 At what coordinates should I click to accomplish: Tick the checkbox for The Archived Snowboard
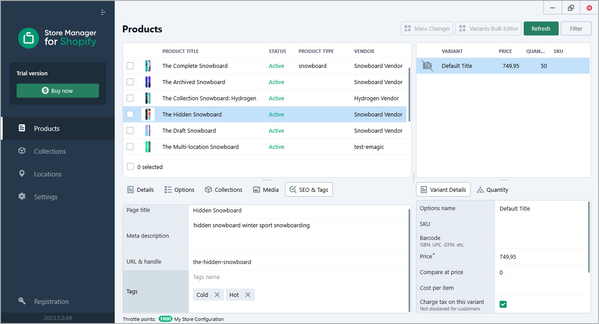point(130,82)
